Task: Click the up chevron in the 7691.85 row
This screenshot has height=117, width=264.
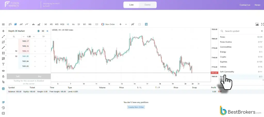Action: (x=45, y=56)
